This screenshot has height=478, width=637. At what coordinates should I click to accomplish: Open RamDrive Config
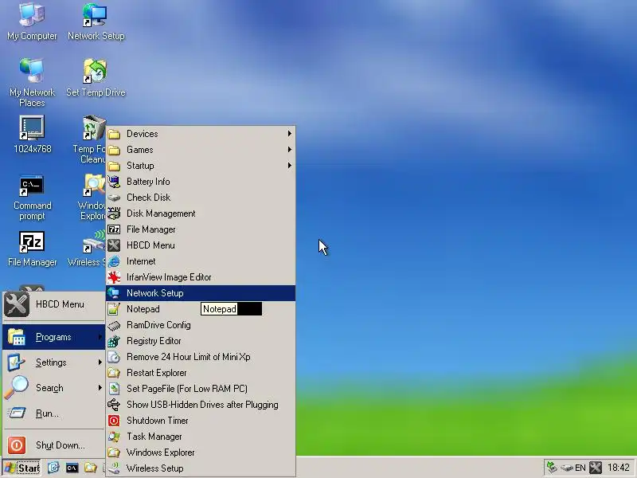point(201,325)
